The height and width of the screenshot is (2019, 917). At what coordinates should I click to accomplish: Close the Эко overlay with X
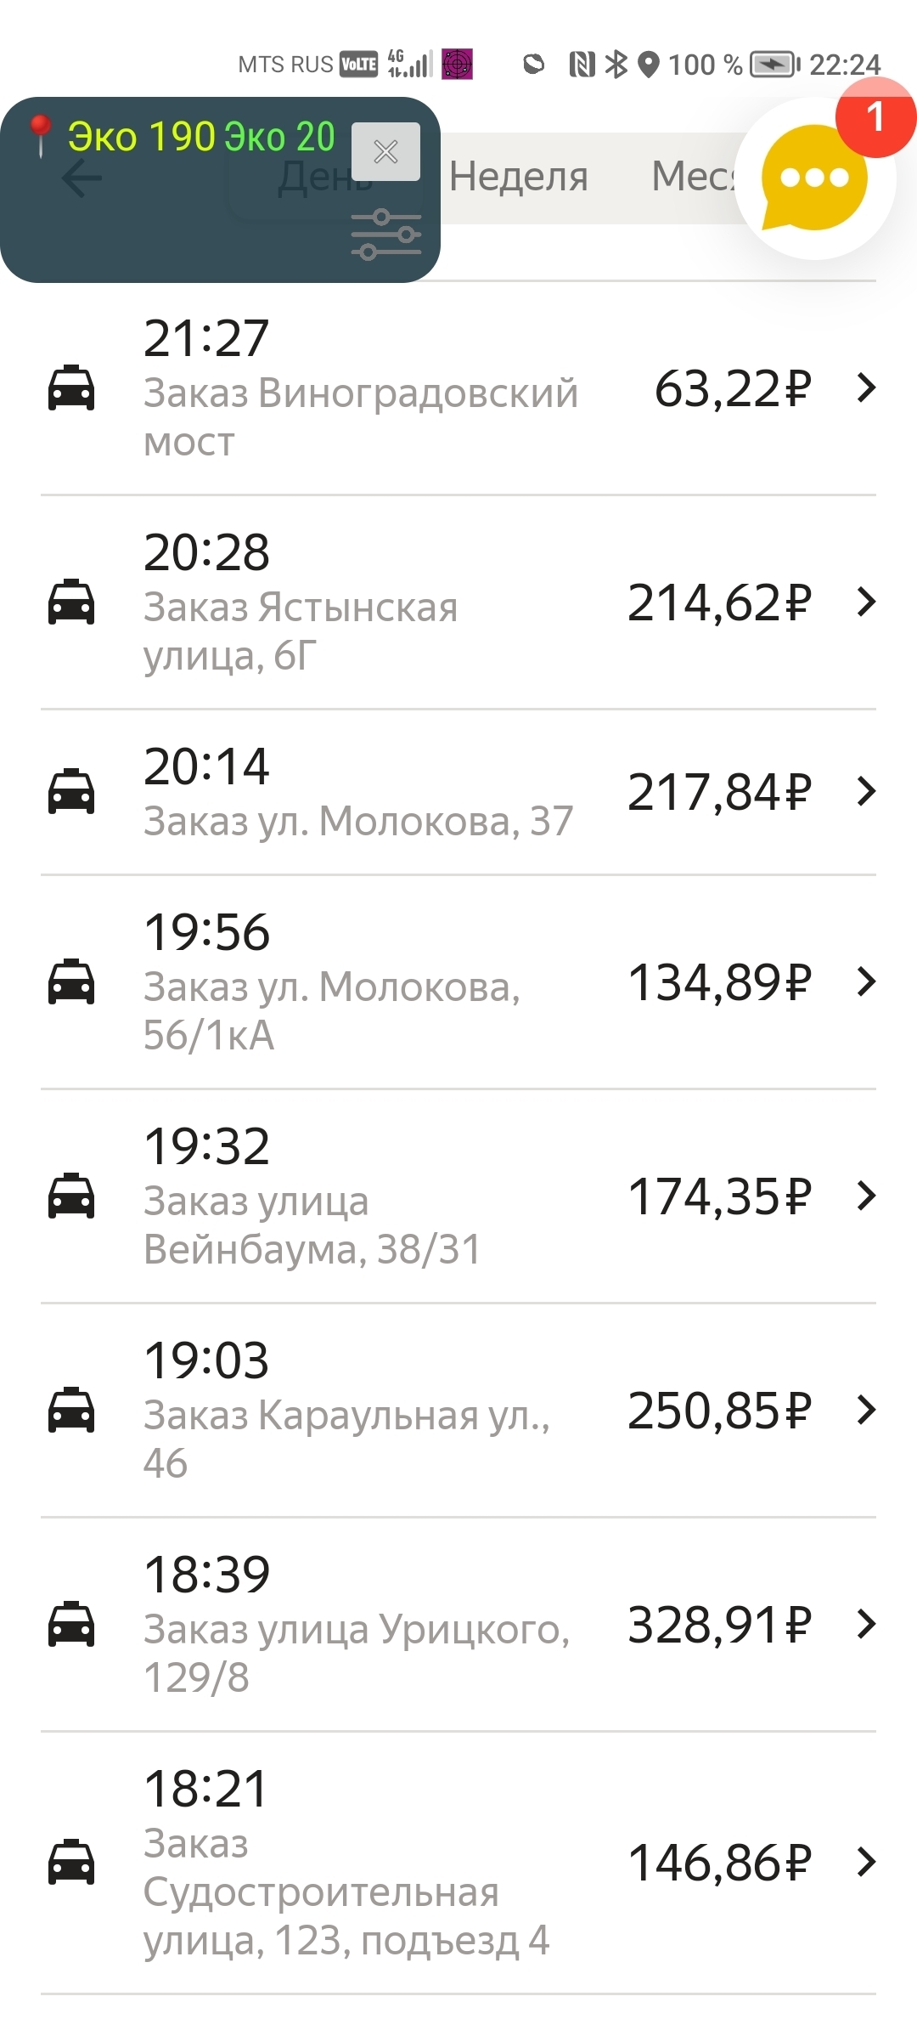[x=385, y=152]
